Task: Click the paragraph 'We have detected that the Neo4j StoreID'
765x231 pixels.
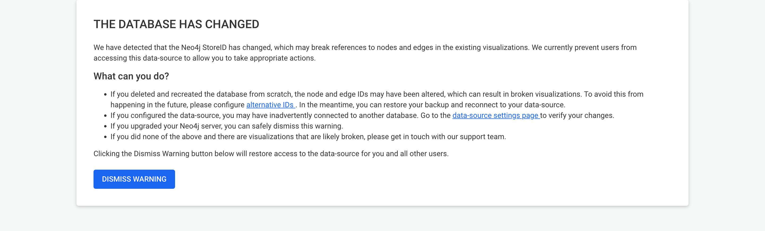Action: (x=365, y=53)
